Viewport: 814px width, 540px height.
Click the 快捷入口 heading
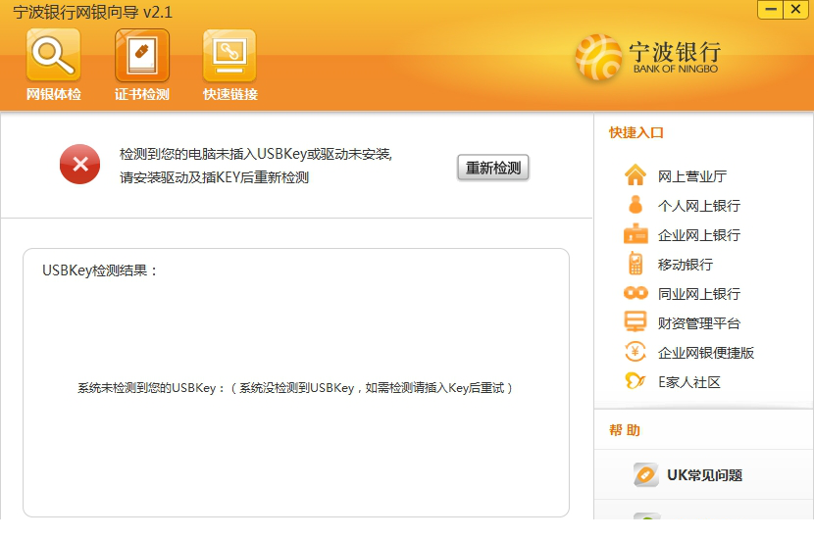[x=636, y=133]
